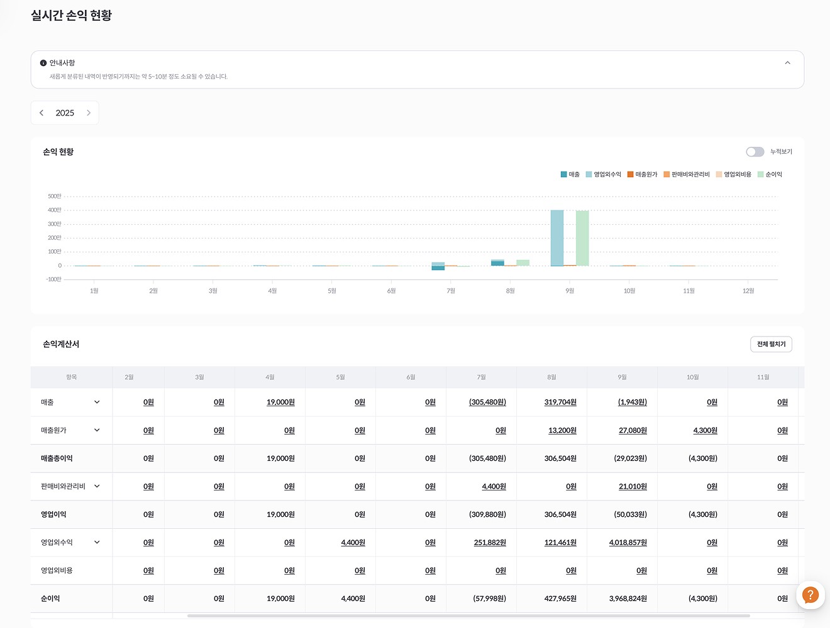This screenshot has width=830, height=628.
Task: Click the 항목 column header
Action: 72,377
